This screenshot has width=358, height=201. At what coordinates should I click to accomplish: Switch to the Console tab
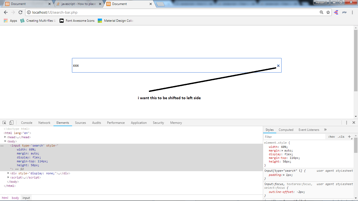(27, 122)
